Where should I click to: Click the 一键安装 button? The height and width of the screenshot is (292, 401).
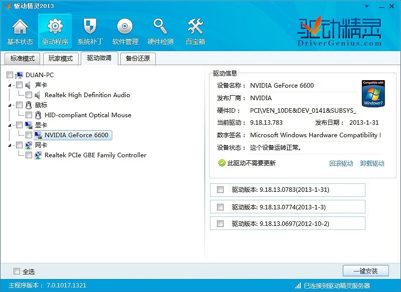[365, 271]
